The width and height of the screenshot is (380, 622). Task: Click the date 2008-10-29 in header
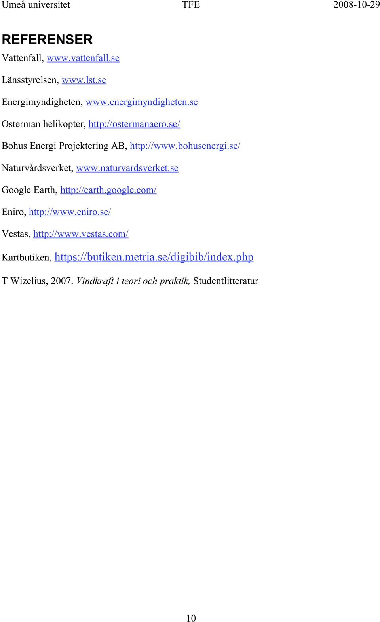(356, 5)
